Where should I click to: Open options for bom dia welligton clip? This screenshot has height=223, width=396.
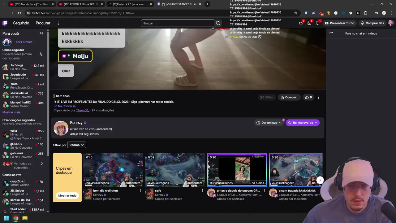[x=140, y=190]
